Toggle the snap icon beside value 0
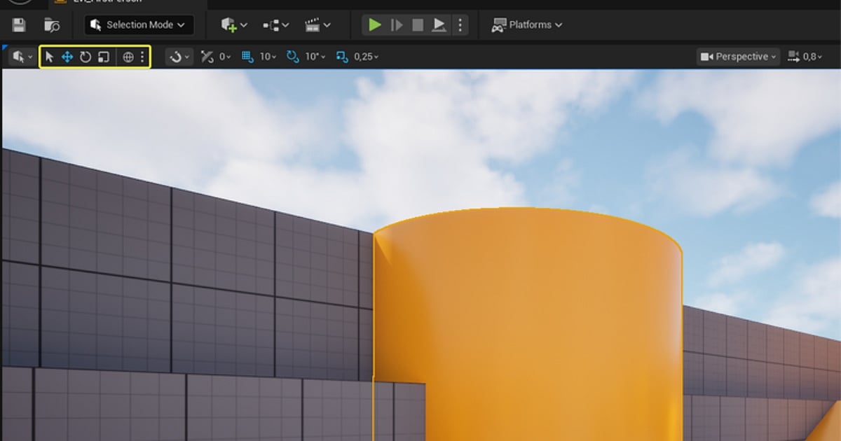This screenshot has height=441, width=841. point(207,57)
